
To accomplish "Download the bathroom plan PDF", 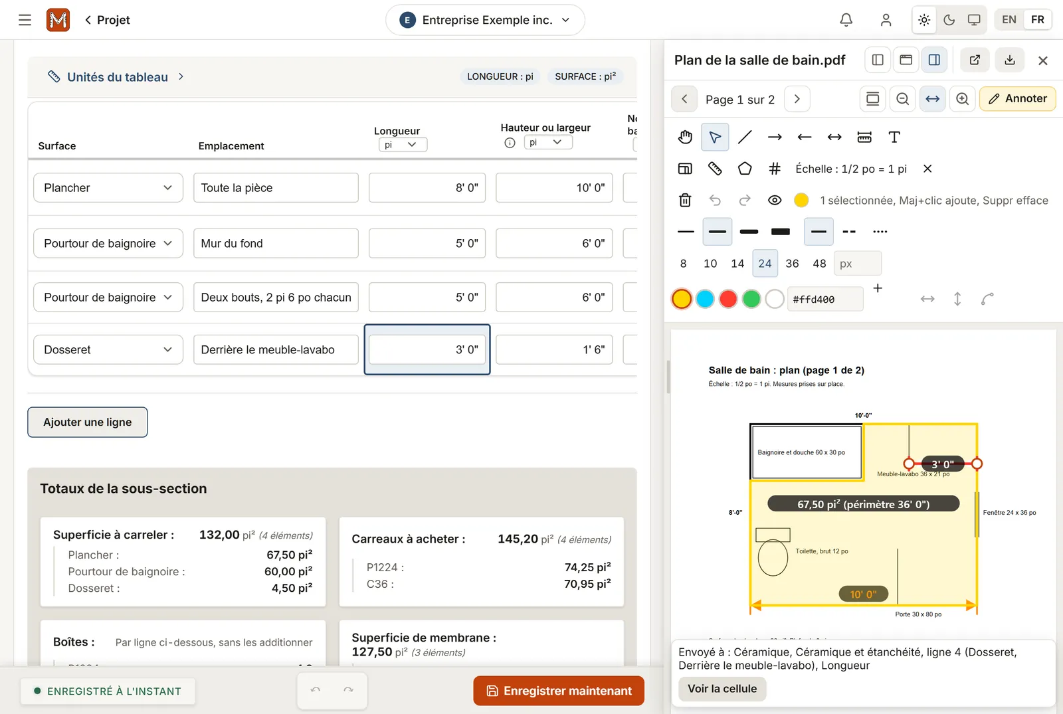I will 1010,60.
